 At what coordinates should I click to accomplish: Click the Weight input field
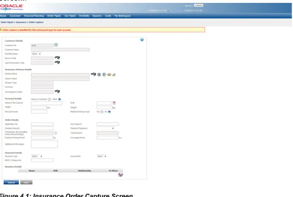(105, 107)
